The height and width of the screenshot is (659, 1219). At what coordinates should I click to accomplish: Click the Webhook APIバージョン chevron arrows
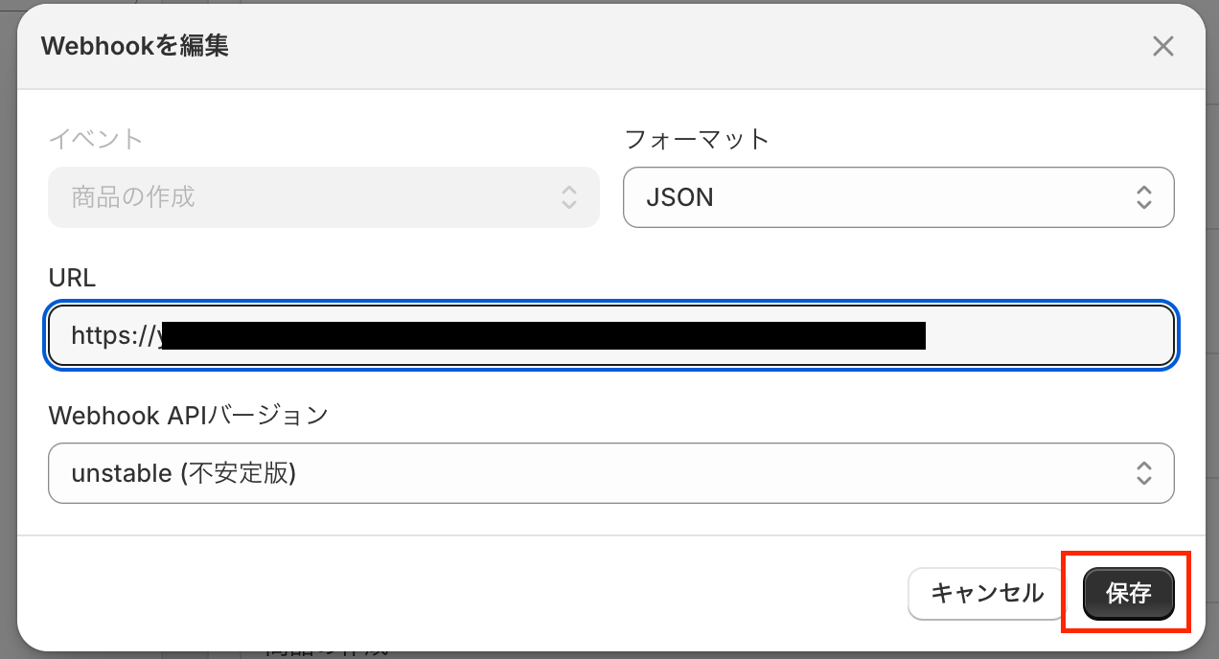coord(1143,473)
